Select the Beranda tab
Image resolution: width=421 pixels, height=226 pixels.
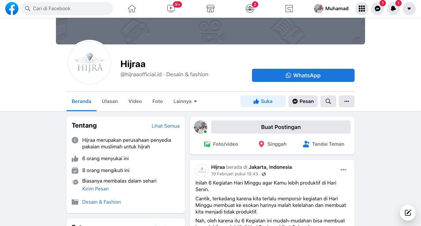click(x=82, y=101)
